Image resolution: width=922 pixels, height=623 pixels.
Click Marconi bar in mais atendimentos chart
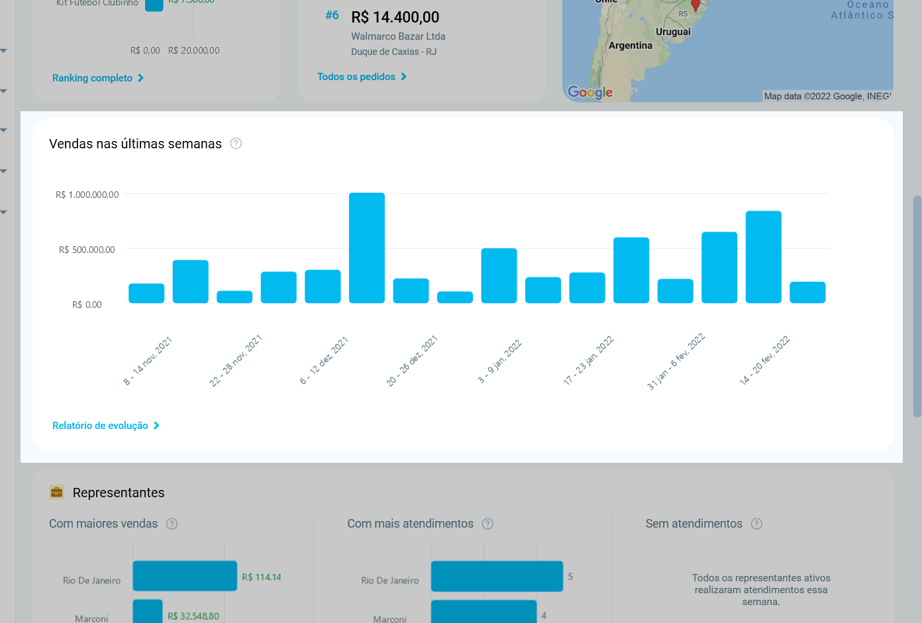pyautogui.click(x=484, y=612)
